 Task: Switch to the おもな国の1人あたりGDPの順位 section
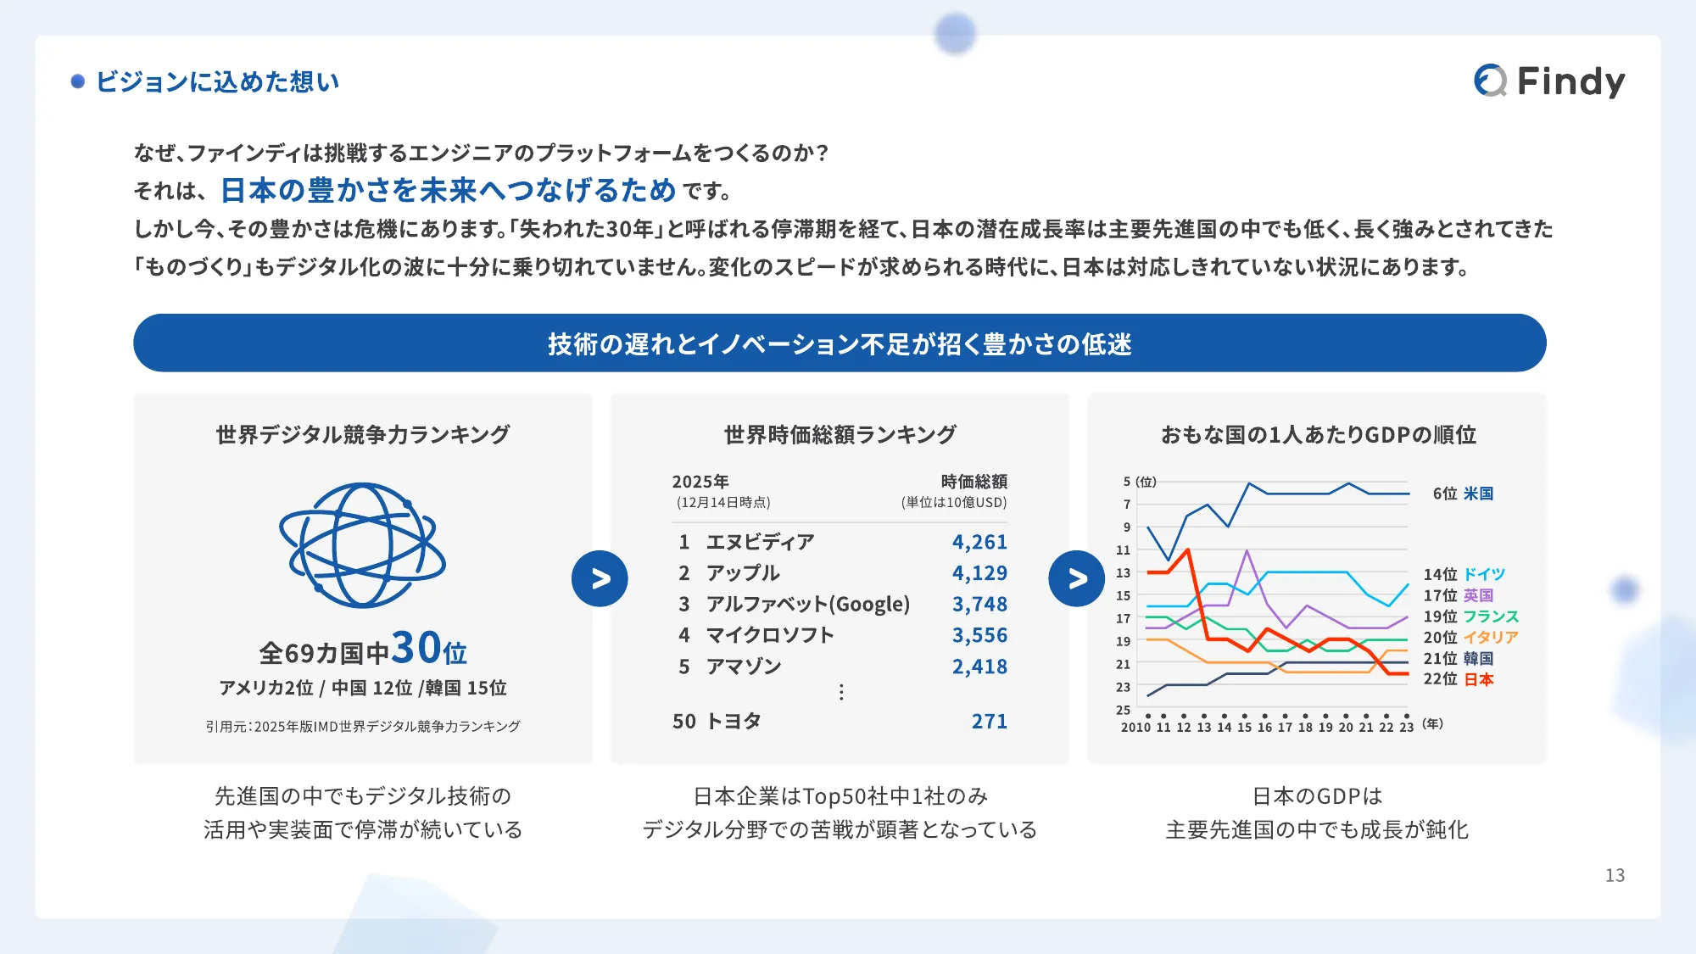click(1319, 433)
